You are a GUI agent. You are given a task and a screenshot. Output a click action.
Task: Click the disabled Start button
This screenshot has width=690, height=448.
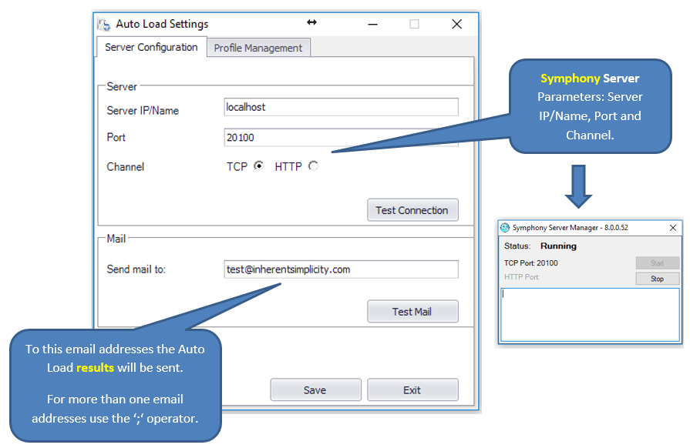coord(657,262)
